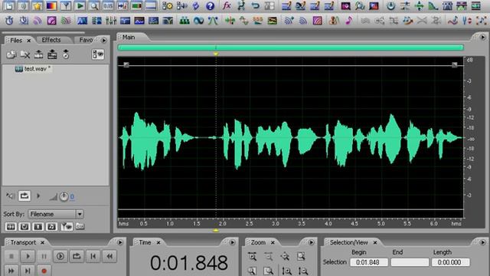Click the Rewind button in Transport
This screenshot has height=276, width=490.
(x=109, y=256)
